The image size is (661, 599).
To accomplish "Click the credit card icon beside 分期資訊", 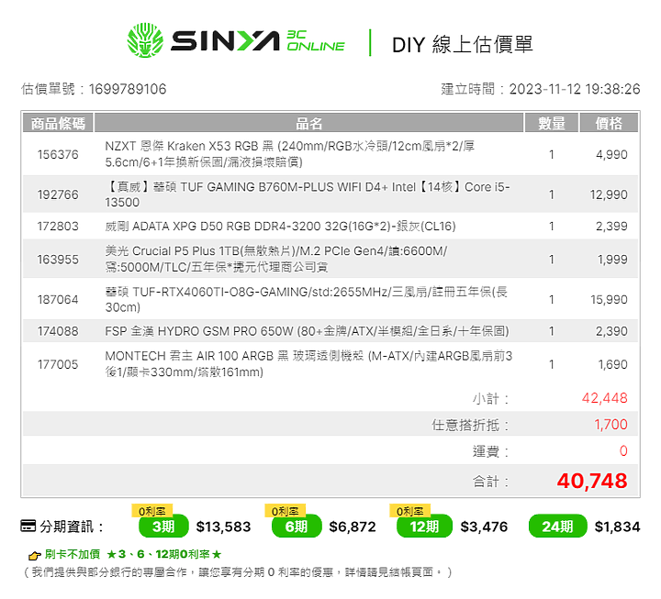I will tap(28, 526).
